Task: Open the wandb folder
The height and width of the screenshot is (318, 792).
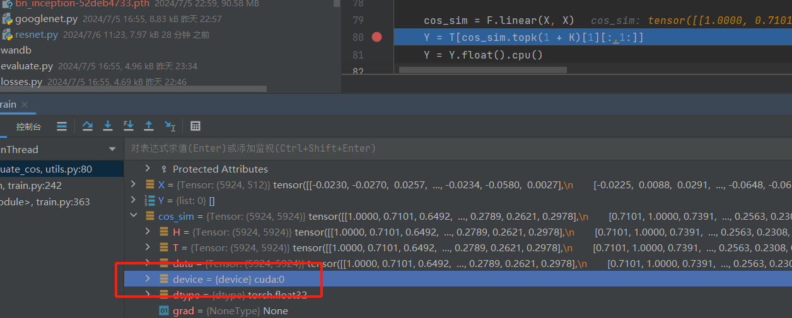Action: click(x=16, y=50)
